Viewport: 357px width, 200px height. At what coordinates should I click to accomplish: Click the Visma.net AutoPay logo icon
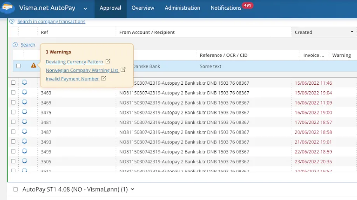tap(7, 7)
